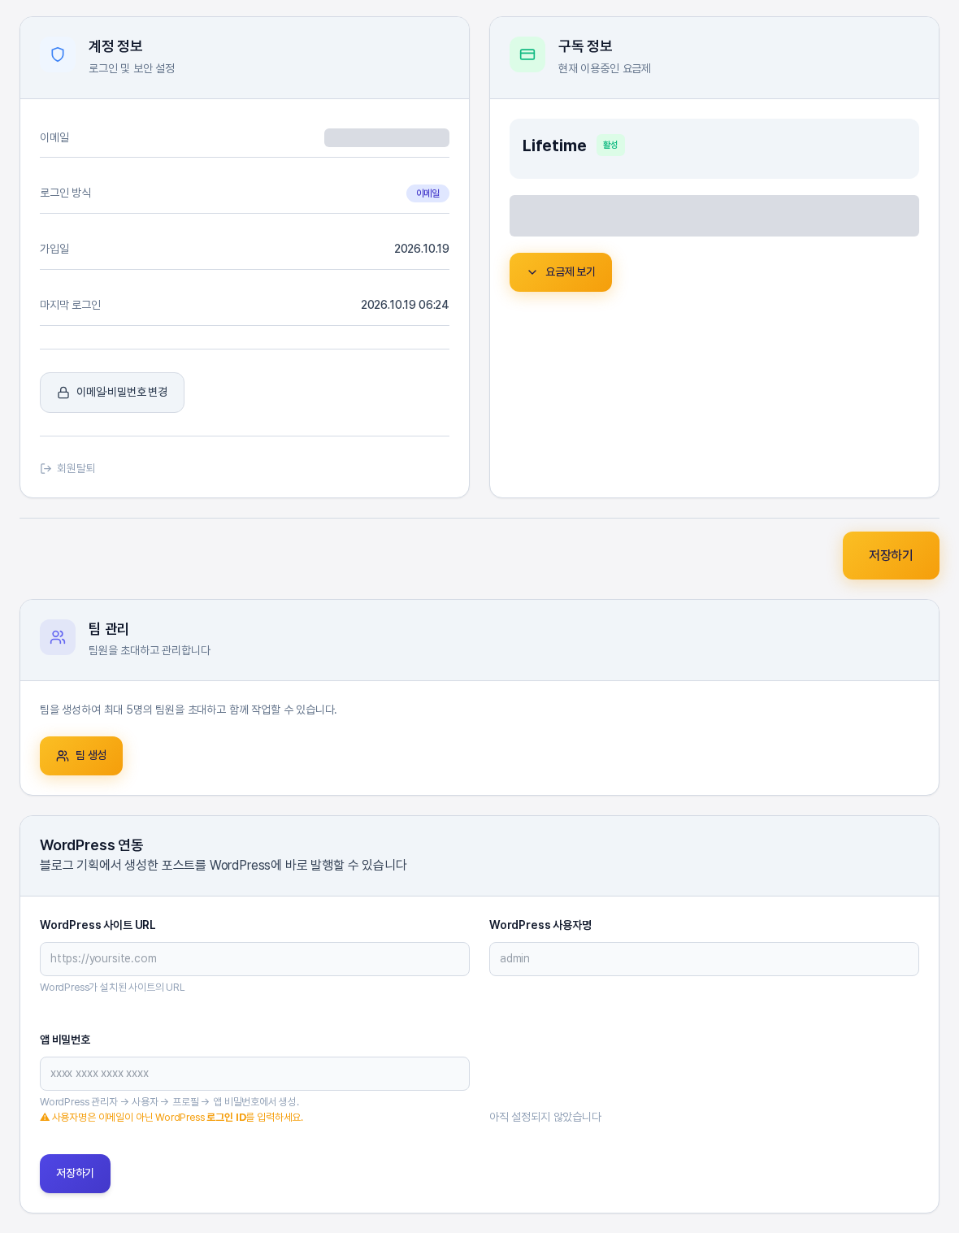The height and width of the screenshot is (1233, 959).
Task: Click the card icon beside 구독 정보
Action: click(527, 54)
